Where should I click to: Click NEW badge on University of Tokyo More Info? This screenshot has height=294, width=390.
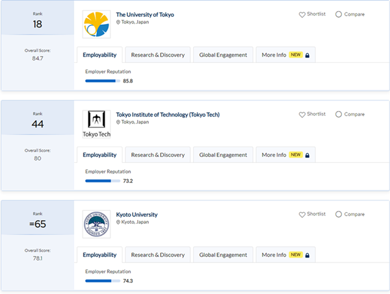tap(296, 55)
